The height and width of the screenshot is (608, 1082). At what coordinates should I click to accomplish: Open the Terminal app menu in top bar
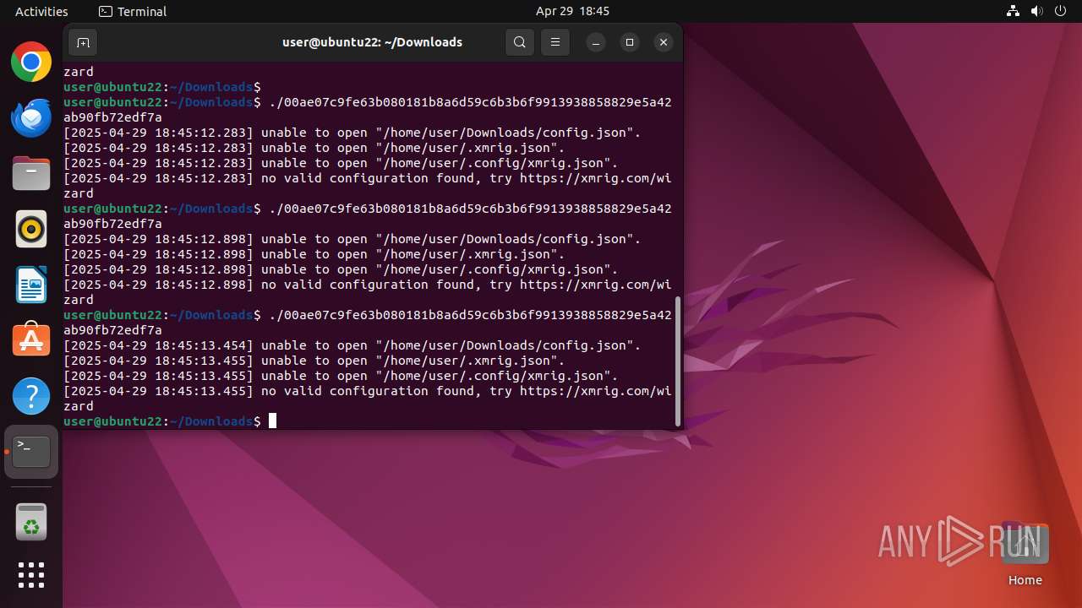[x=133, y=11]
